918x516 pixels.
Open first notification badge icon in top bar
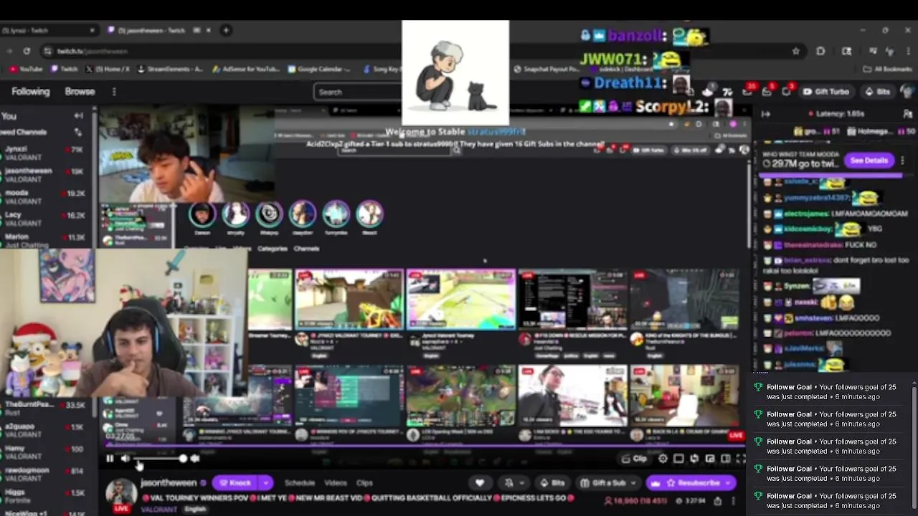[748, 92]
